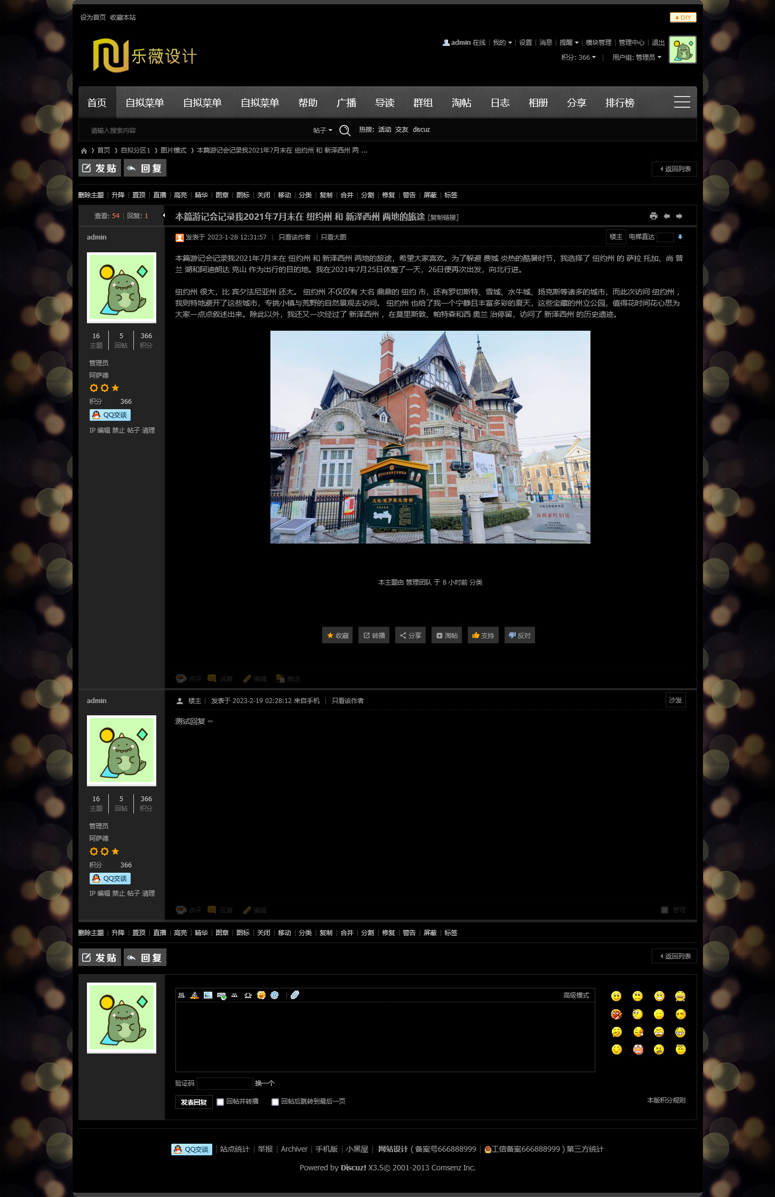The width and height of the screenshot is (775, 1197).
Task: Check 回帖后跳转到最后一页 option
Action: tap(275, 1102)
